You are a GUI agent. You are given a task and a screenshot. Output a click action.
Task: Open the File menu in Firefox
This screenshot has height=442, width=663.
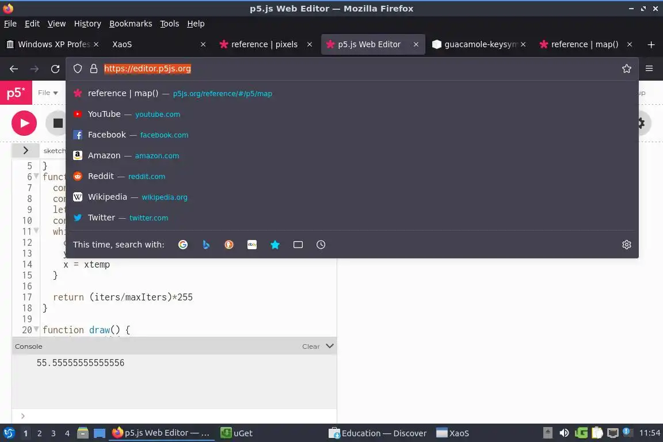click(10, 24)
